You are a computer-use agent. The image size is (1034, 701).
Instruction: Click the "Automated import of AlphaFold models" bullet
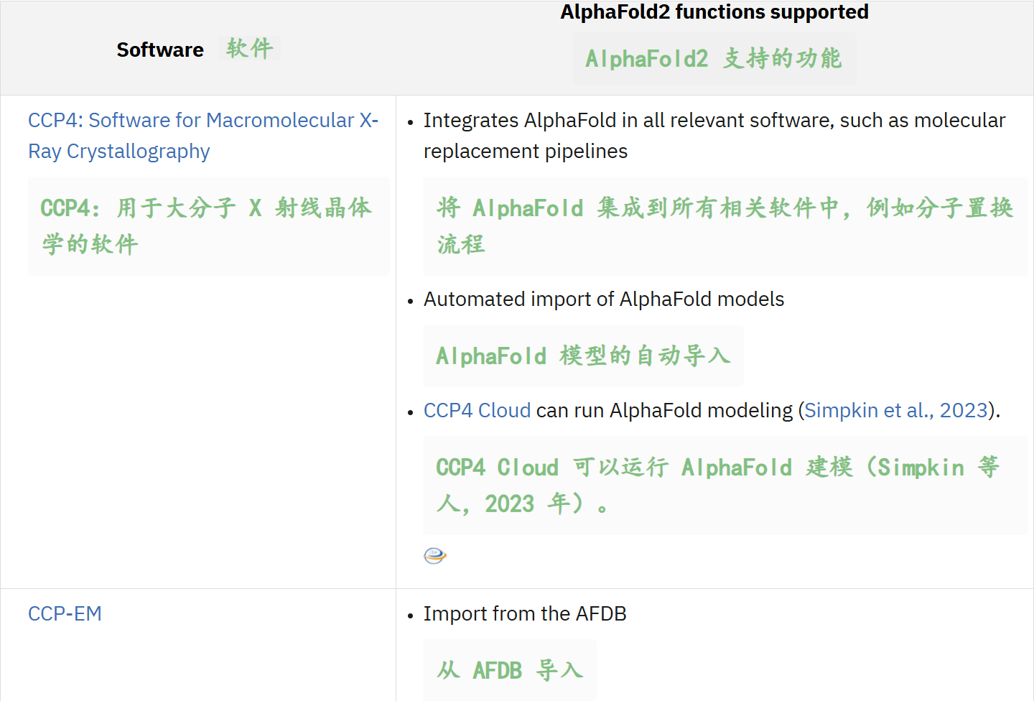604,299
